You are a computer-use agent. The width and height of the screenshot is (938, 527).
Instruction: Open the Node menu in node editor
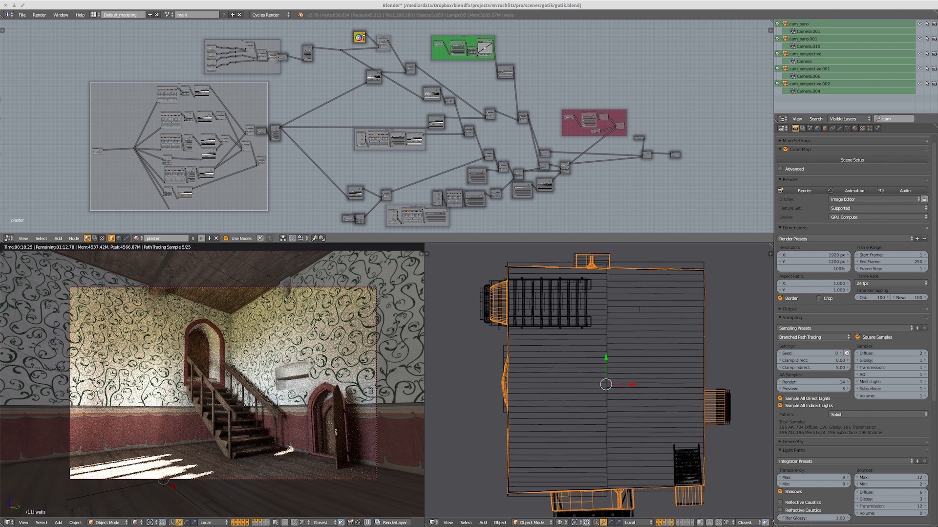point(74,238)
